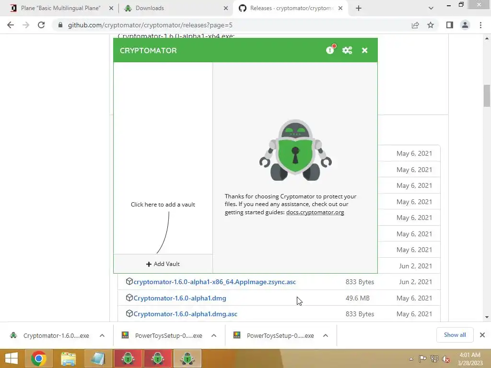This screenshot has height=368, width=491.
Task: Open a new browser tab
Action: (359, 9)
